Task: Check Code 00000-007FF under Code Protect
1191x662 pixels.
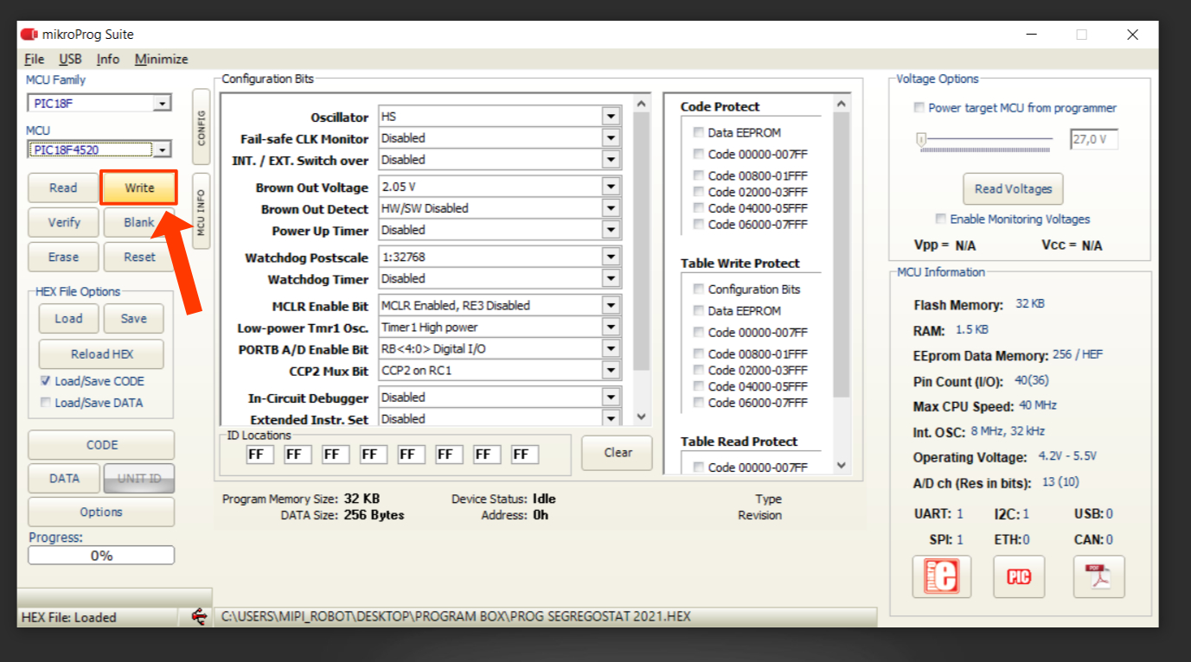Action: (698, 155)
